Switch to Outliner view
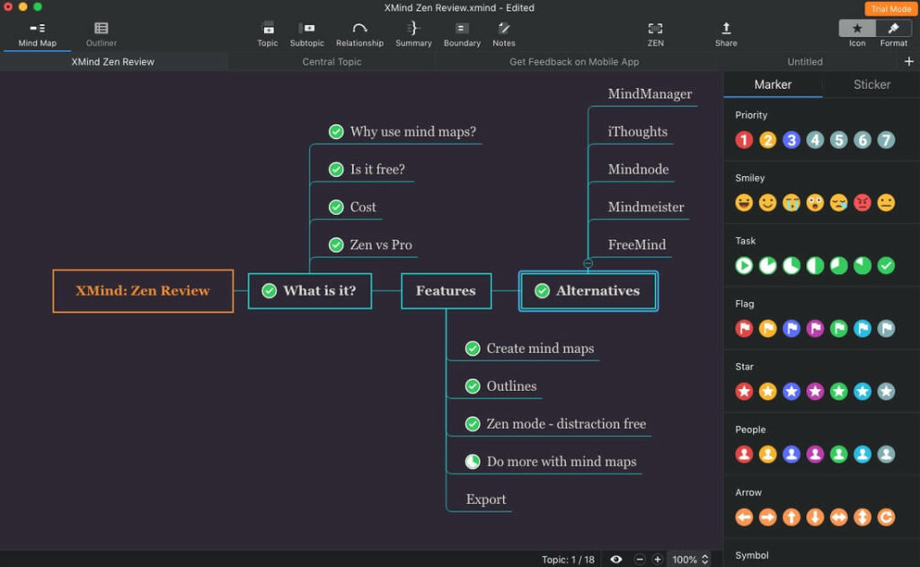The width and height of the screenshot is (920, 567). [101, 34]
